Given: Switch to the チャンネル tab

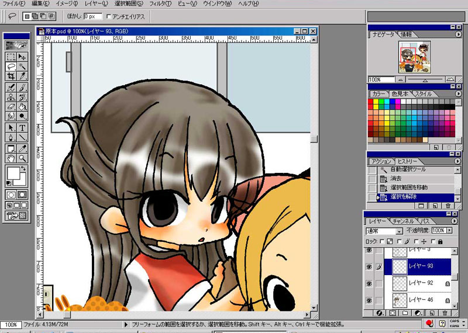Looking at the screenshot, I should coord(403,221).
